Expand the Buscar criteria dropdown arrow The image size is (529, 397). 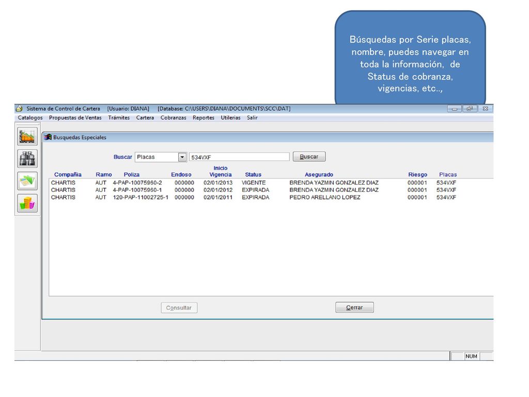coord(182,157)
